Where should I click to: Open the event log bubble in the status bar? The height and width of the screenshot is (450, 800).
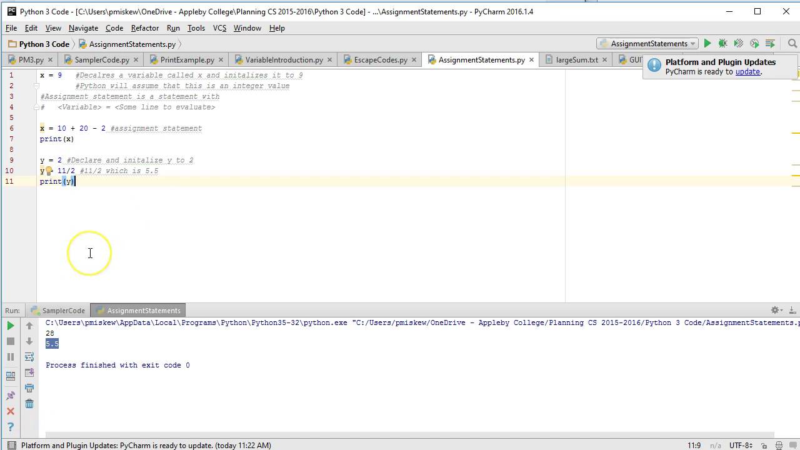pyautogui.click(x=794, y=445)
